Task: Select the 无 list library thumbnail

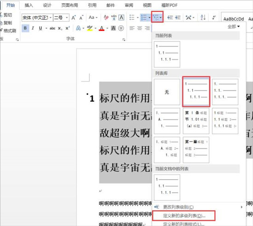Action: tap(167, 92)
